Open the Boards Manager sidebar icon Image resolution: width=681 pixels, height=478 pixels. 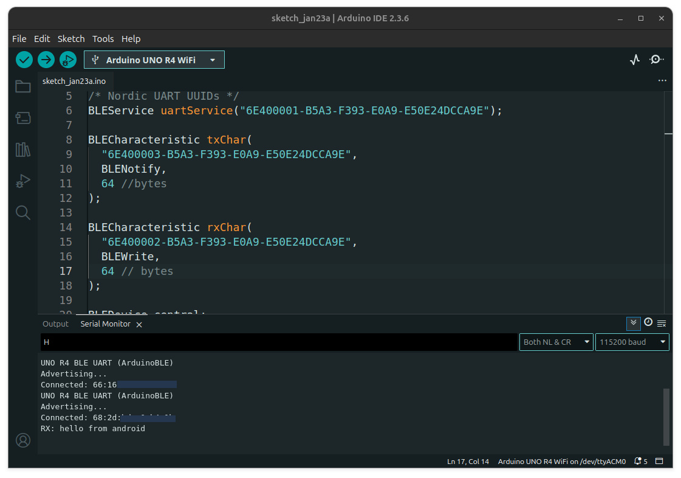[x=23, y=118]
